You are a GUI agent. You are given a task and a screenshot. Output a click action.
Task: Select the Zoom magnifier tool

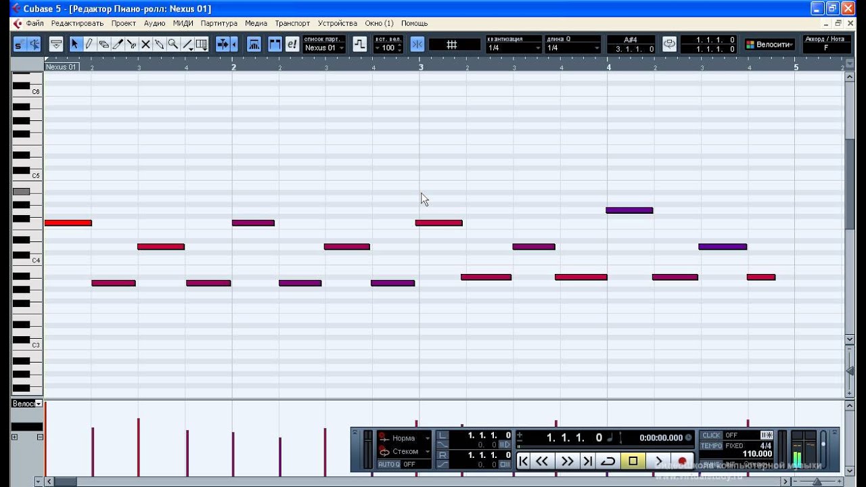pyautogui.click(x=173, y=45)
